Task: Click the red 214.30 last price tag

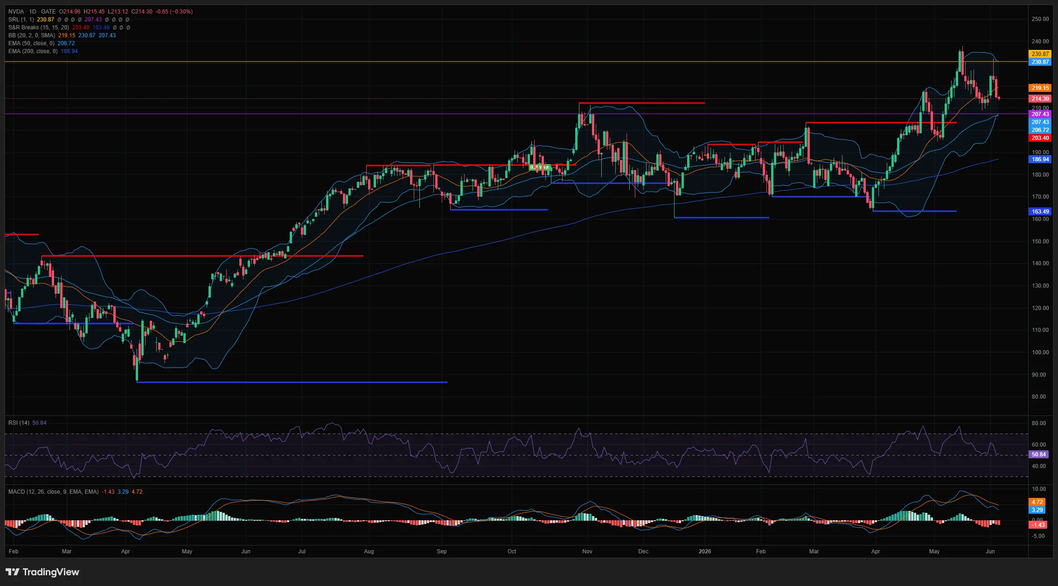Action: (x=1040, y=98)
